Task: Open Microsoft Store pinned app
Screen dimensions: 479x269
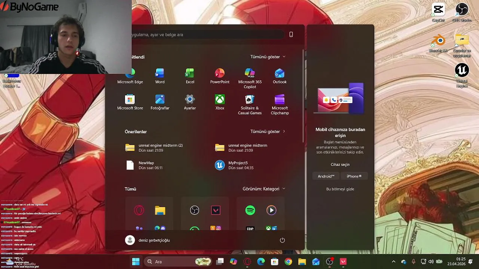Action: [130, 103]
